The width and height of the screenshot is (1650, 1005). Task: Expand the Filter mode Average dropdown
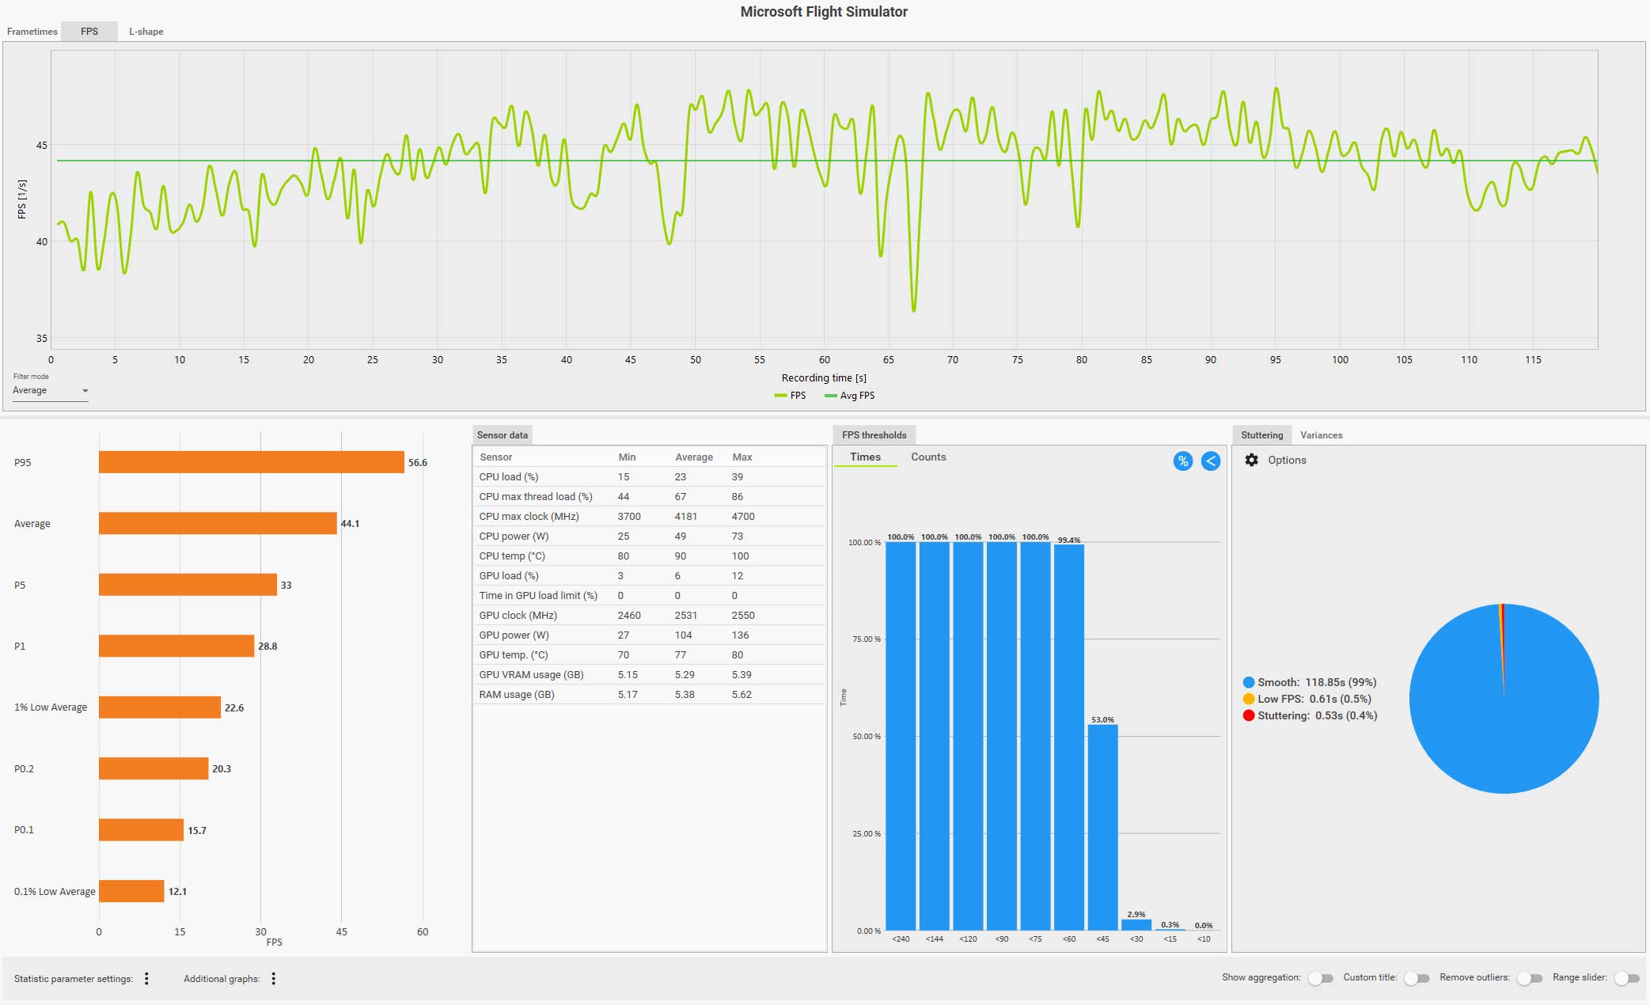[51, 391]
